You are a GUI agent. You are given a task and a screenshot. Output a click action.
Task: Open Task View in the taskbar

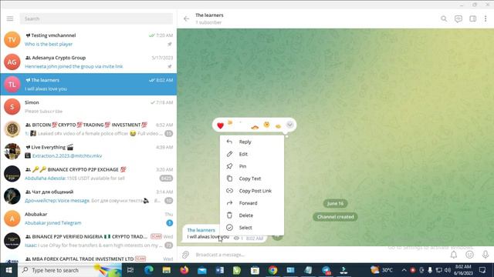tap(130, 270)
